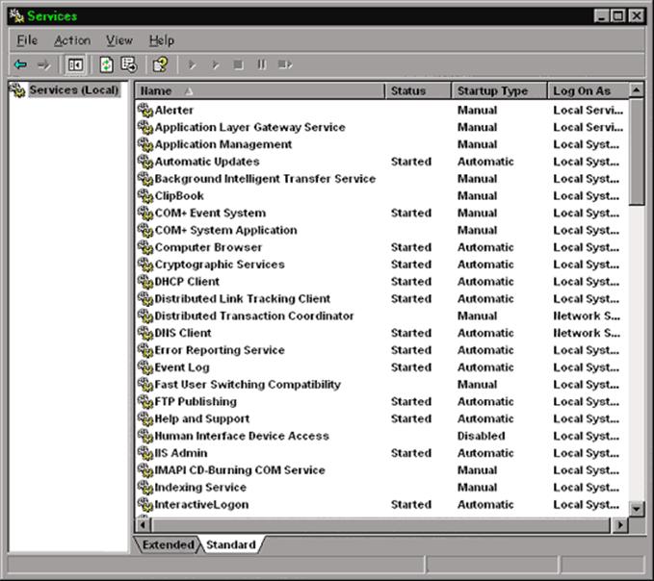Click the horizontal scrollbar thumb
Viewport: 654px width, 581px height.
coord(380,525)
